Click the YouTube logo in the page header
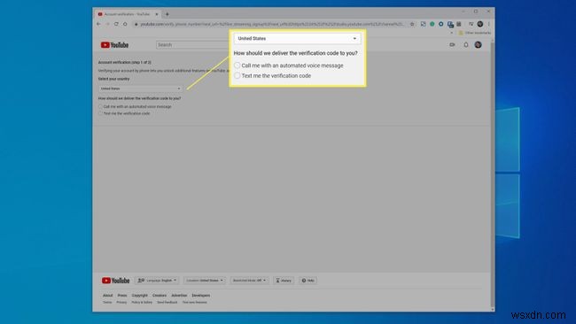The width and height of the screenshot is (576, 324). [114, 45]
